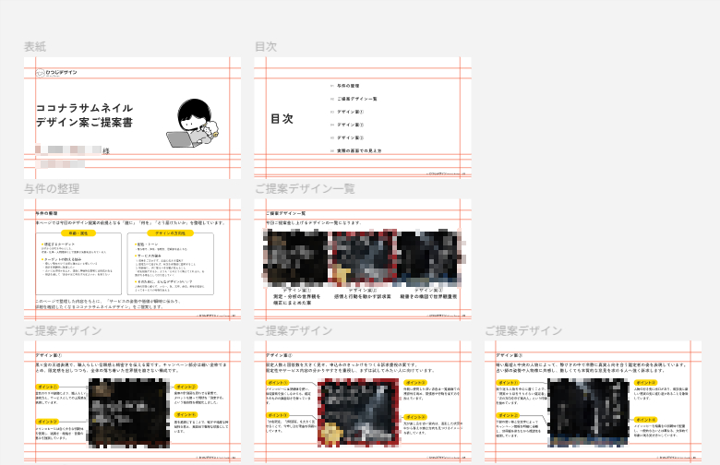Screen dimensions: 720x465
Task: Select the 配色・トーン bullet heading
Action: point(147,244)
